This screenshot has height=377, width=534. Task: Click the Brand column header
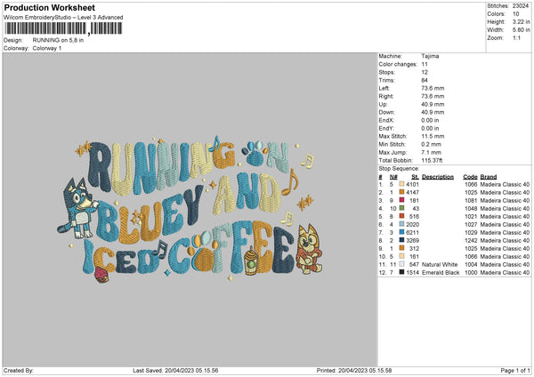[x=489, y=177]
